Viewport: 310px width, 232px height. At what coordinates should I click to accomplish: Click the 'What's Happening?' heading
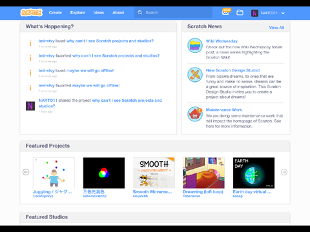click(50, 26)
